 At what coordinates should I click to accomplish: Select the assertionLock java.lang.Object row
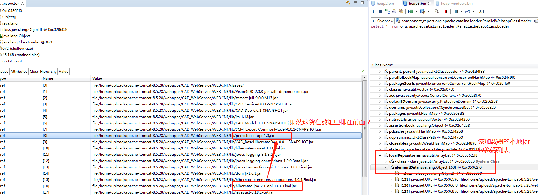coord(454,126)
